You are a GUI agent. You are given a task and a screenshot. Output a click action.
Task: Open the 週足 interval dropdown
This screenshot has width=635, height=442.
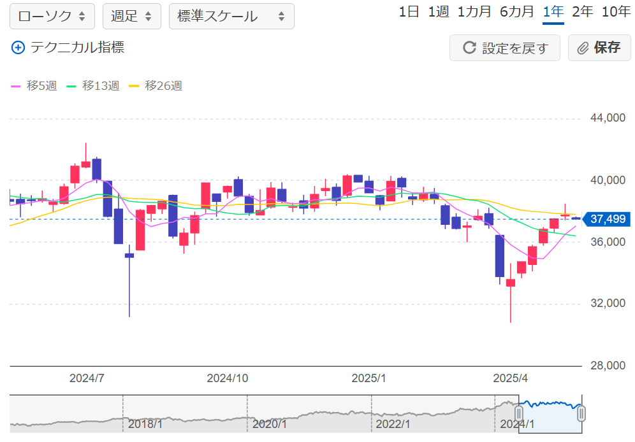131,16
